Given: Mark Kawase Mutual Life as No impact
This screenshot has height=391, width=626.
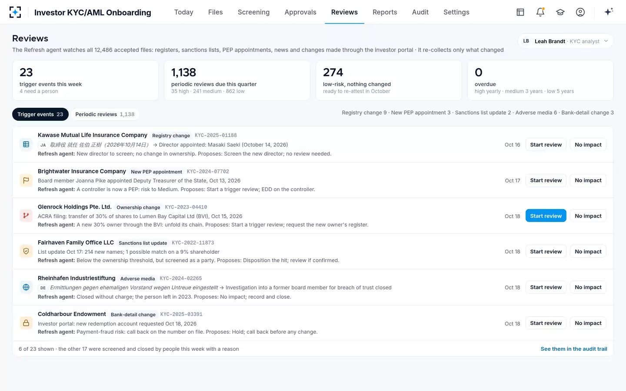Looking at the screenshot, I should [588, 145].
